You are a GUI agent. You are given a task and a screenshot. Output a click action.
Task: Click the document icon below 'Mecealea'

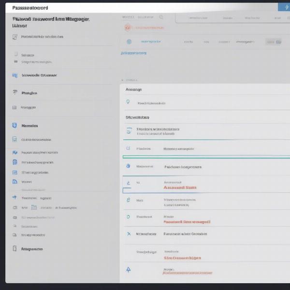(14, 139)
